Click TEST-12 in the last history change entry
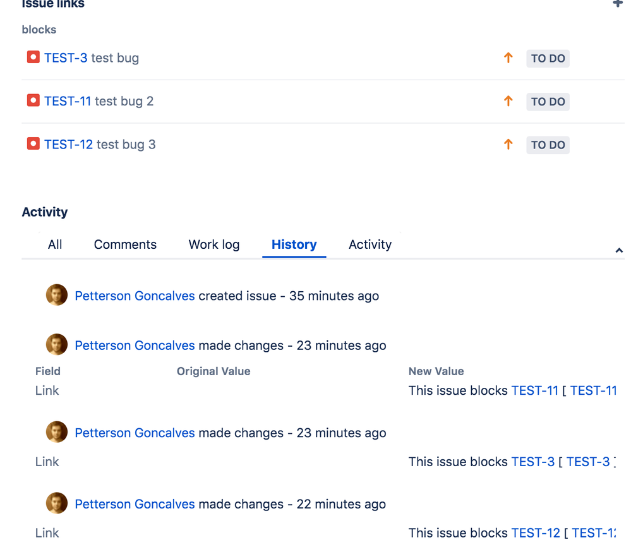631x559 pixels. [536, 532]
